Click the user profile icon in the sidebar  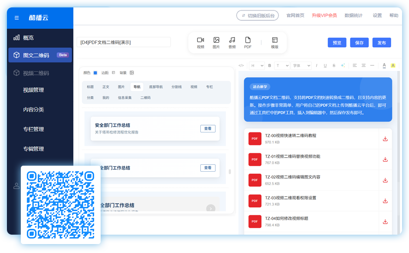pos(16,186)
